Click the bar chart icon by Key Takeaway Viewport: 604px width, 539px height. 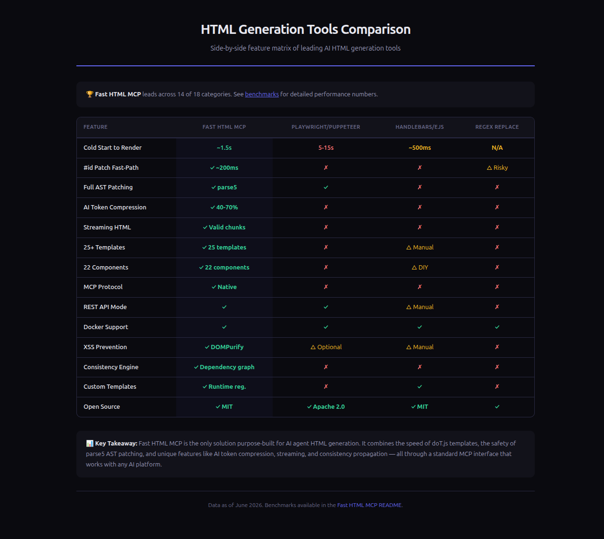tap(90, 444)
